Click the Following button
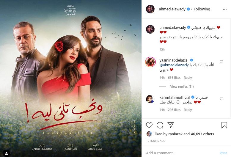Screen dimensions: 231x157 [202, 9]
